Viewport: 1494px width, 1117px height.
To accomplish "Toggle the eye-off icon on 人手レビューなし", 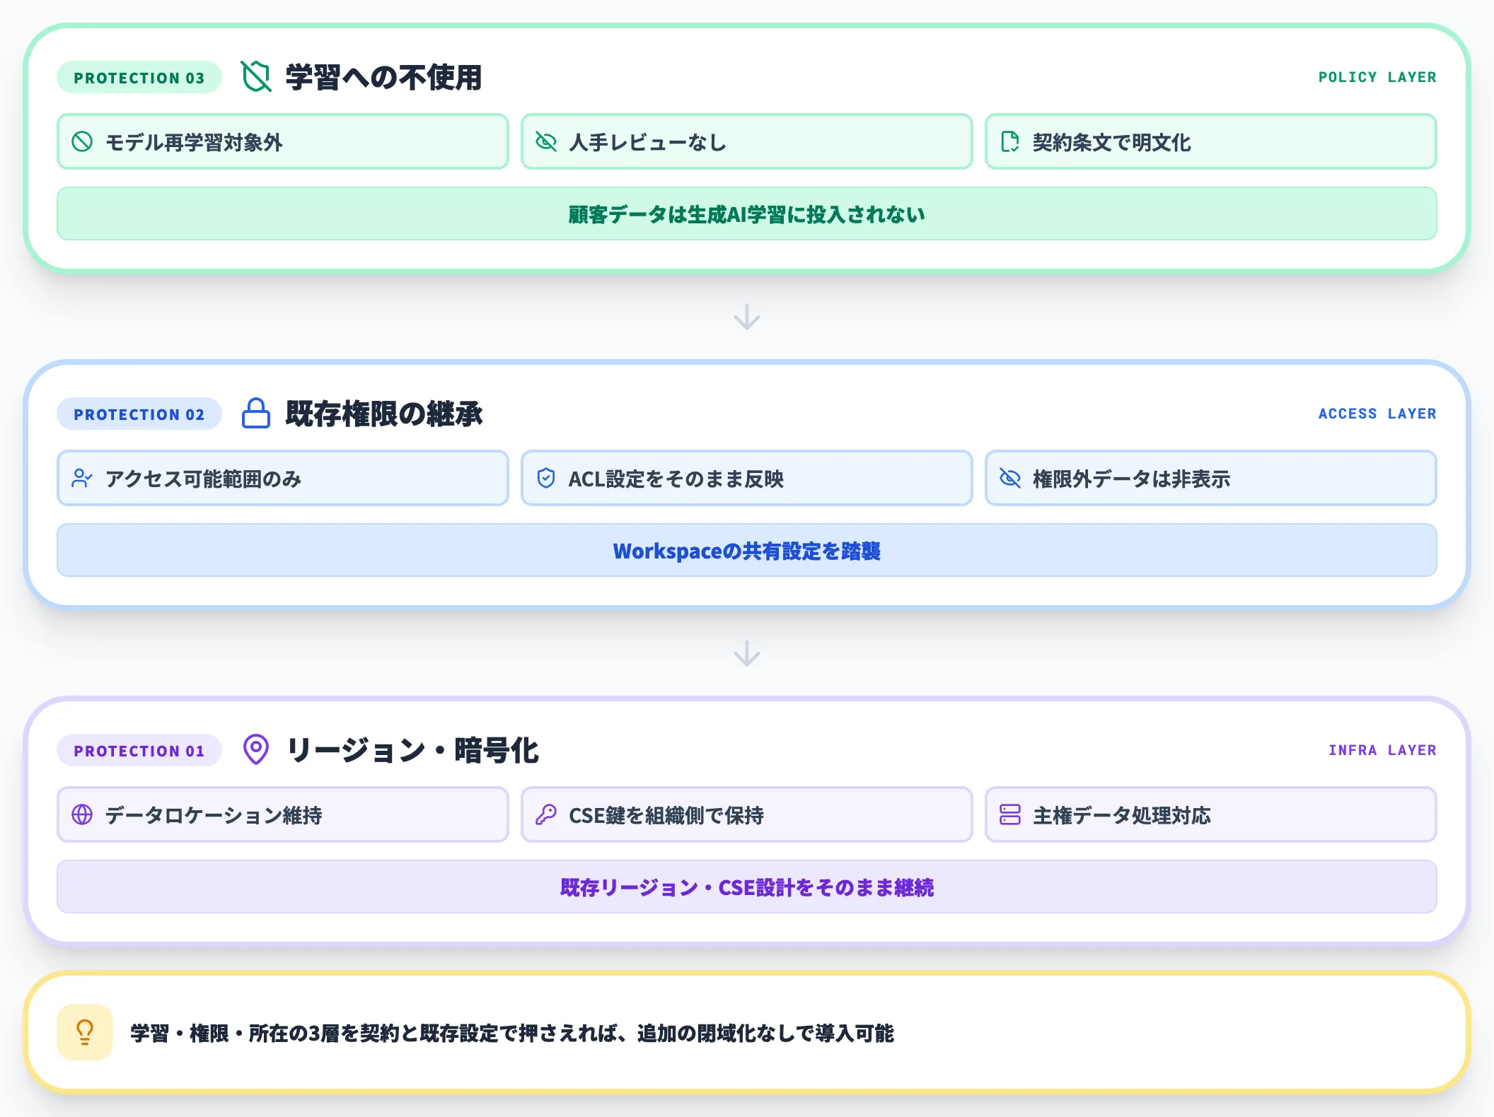I will point(545,142).
